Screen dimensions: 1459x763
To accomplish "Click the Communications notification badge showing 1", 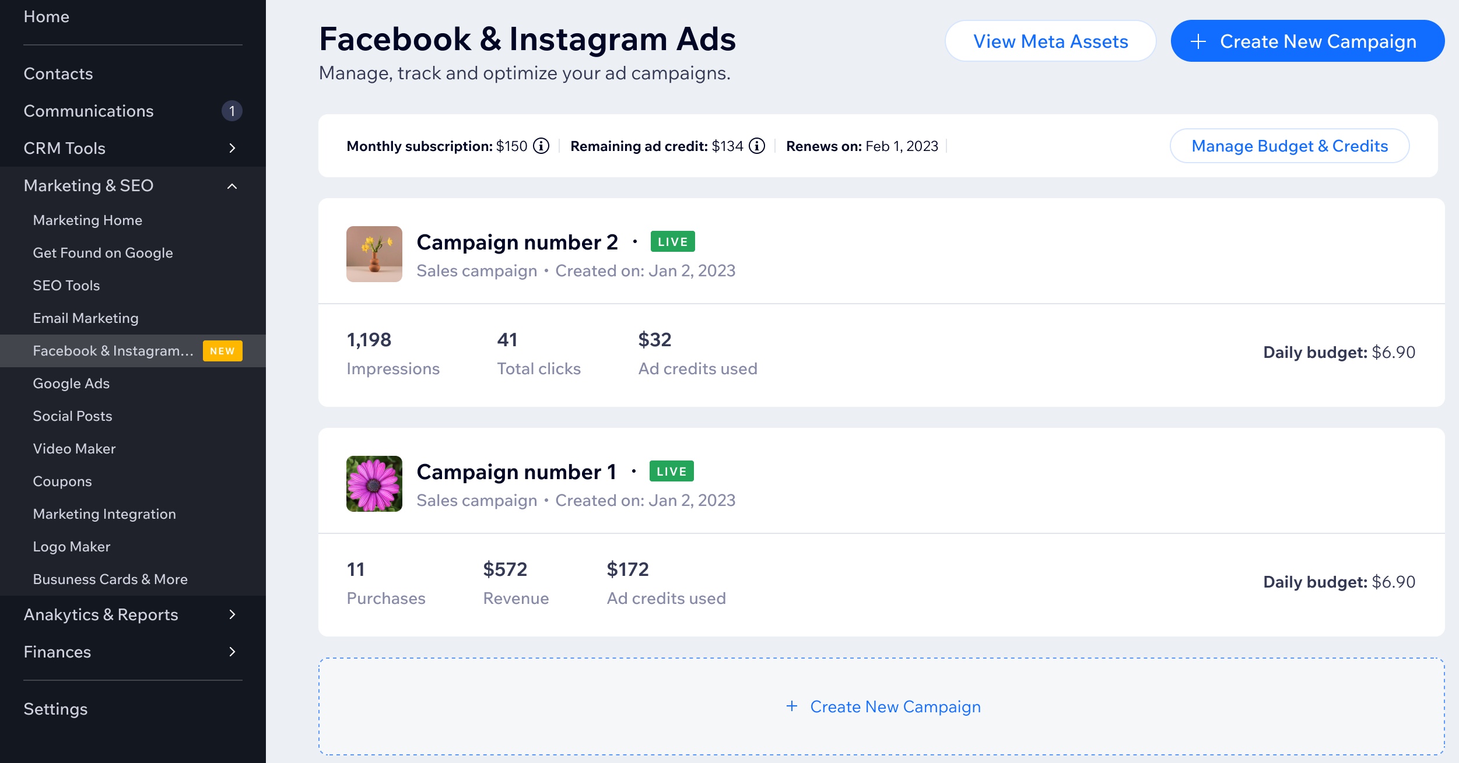I will pos(233,110).
